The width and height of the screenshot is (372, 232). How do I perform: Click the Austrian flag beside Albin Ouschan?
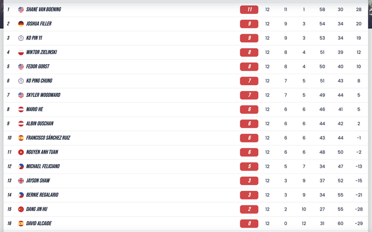21,124
